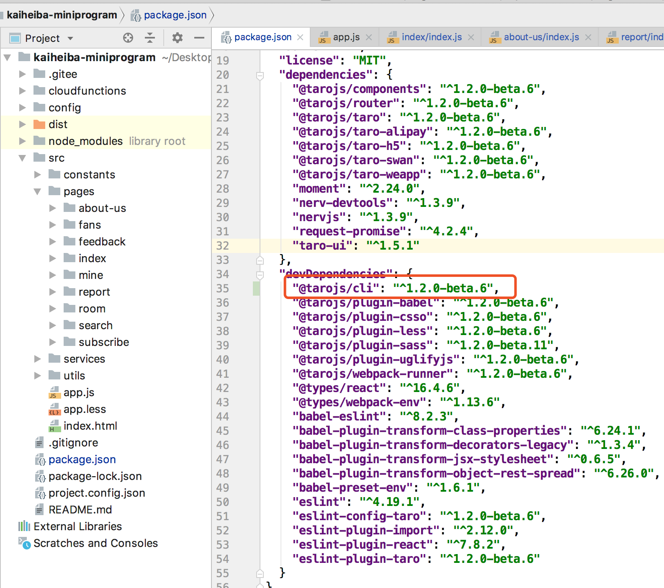The width and height of the screenshot is (664, 588).
Task: Open index.html file icon in tree
Action: pos(54,426)
